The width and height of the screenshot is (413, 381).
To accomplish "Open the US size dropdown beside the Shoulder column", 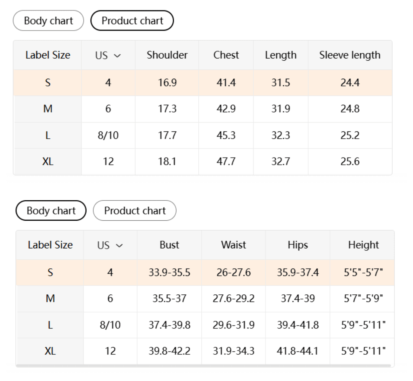I will [108, 56].
